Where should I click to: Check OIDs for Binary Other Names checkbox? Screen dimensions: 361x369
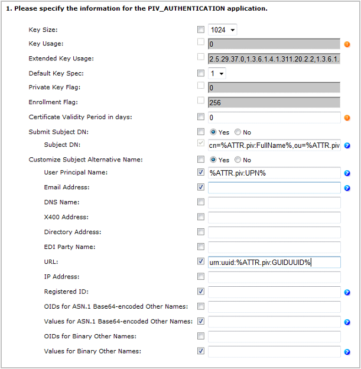pyautogui.click(x=201, y=336)
